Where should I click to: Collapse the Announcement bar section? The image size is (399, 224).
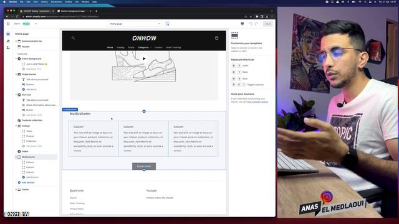[x=16, y=41]
